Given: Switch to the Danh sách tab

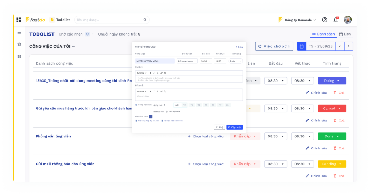Looking at the screenshot, I should point(323,34).
